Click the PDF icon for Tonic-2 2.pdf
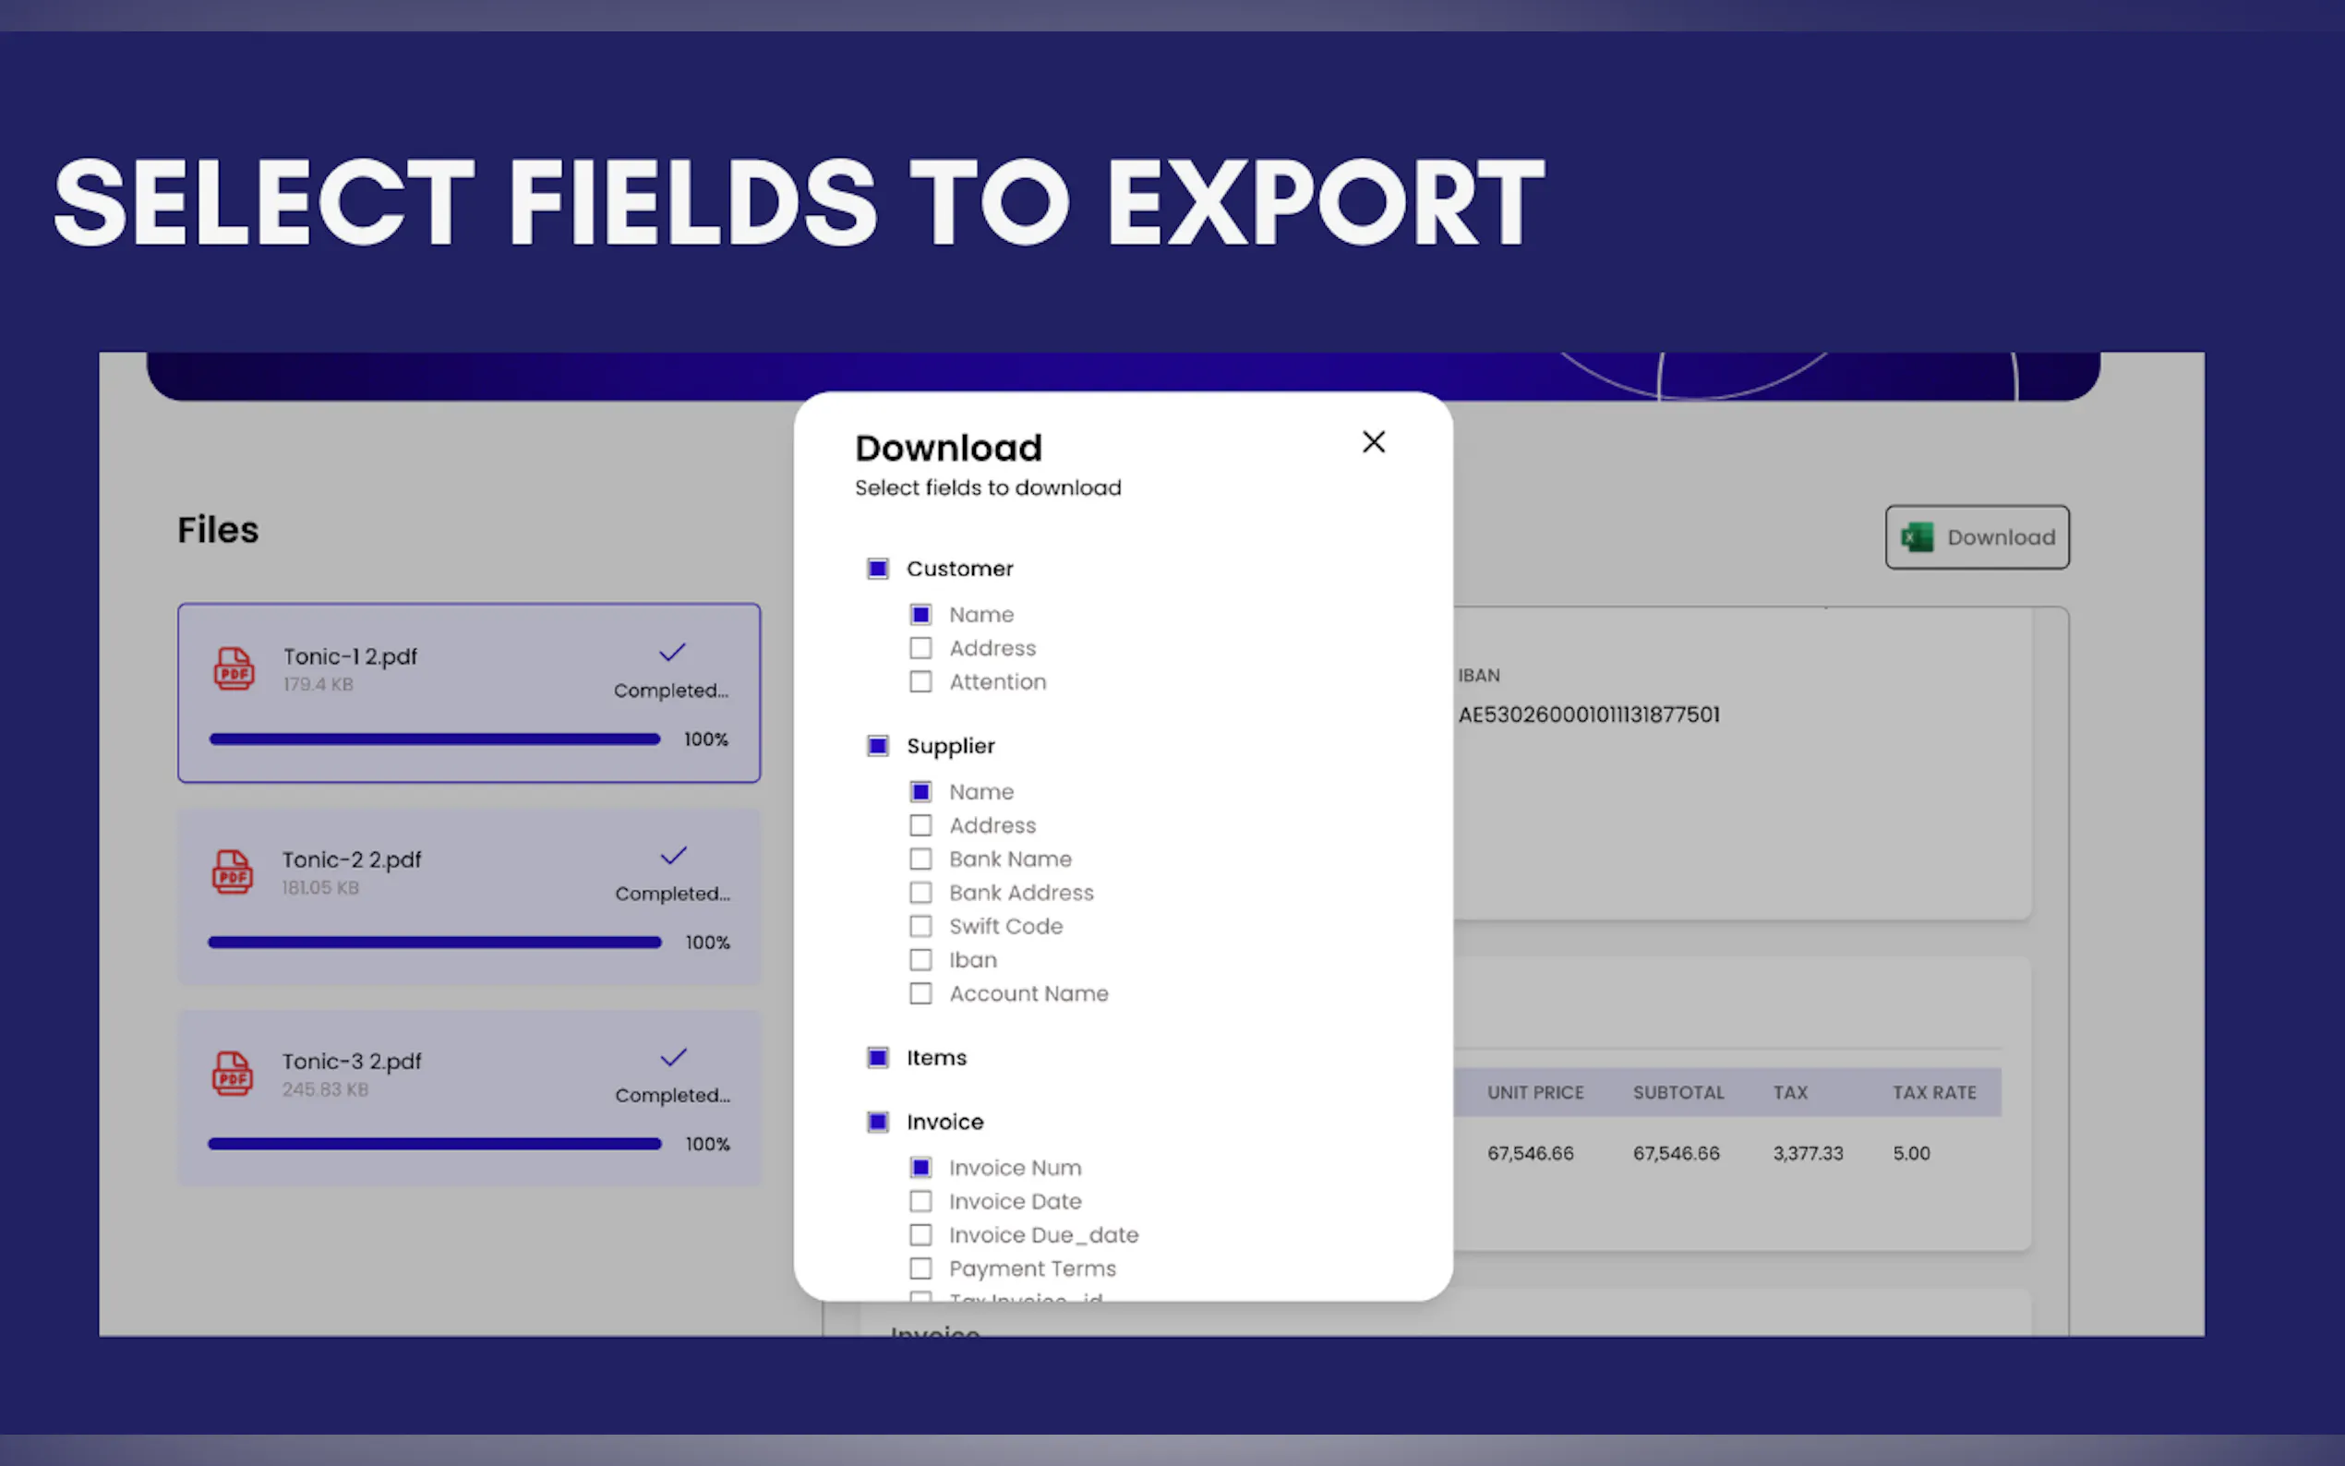The height and width of the screenshot is (1466, 2345). pyautogui.click(x=233, y=871)
